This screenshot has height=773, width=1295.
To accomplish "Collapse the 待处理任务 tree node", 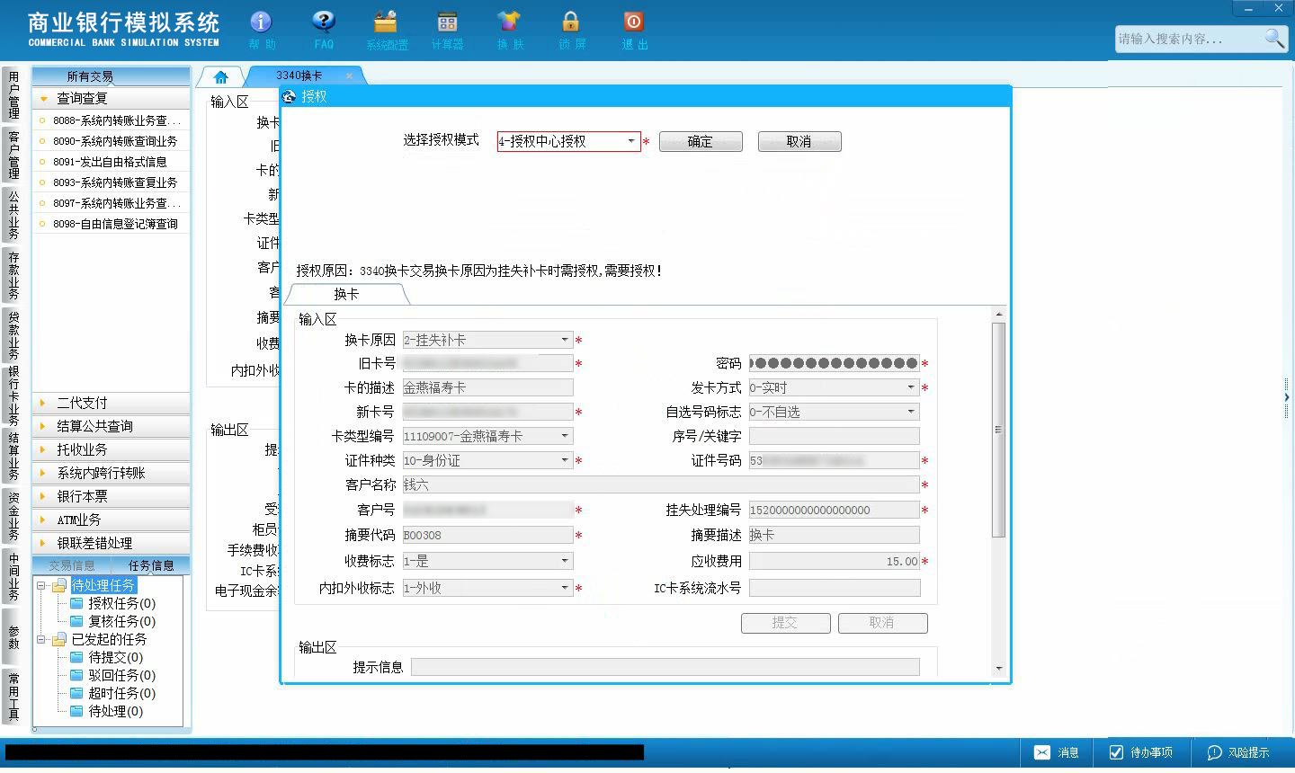I will coord(40,585).
